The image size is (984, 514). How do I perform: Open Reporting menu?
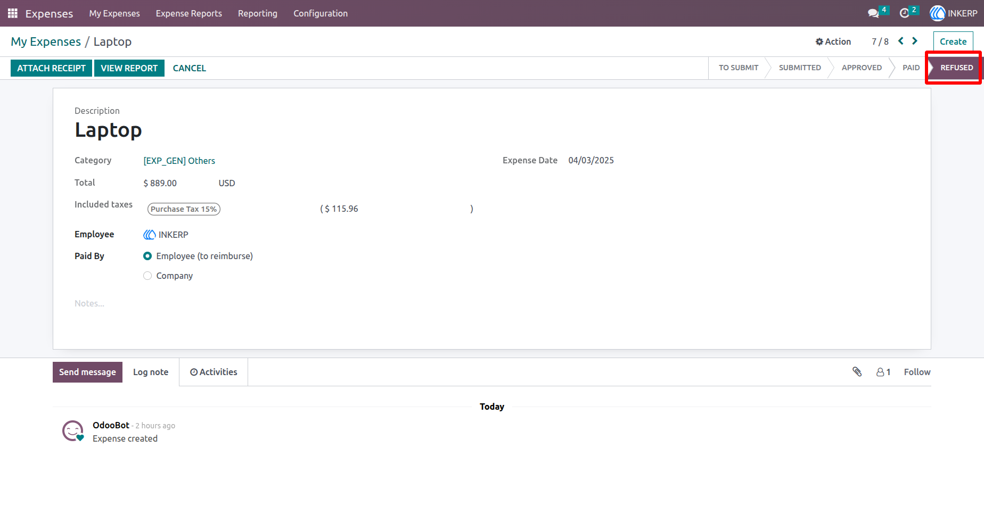[258, 13]
